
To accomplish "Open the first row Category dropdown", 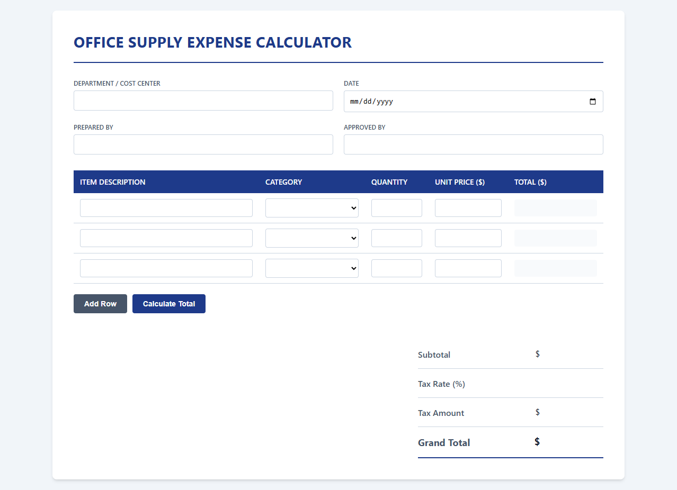I will [x=312, y=208].
